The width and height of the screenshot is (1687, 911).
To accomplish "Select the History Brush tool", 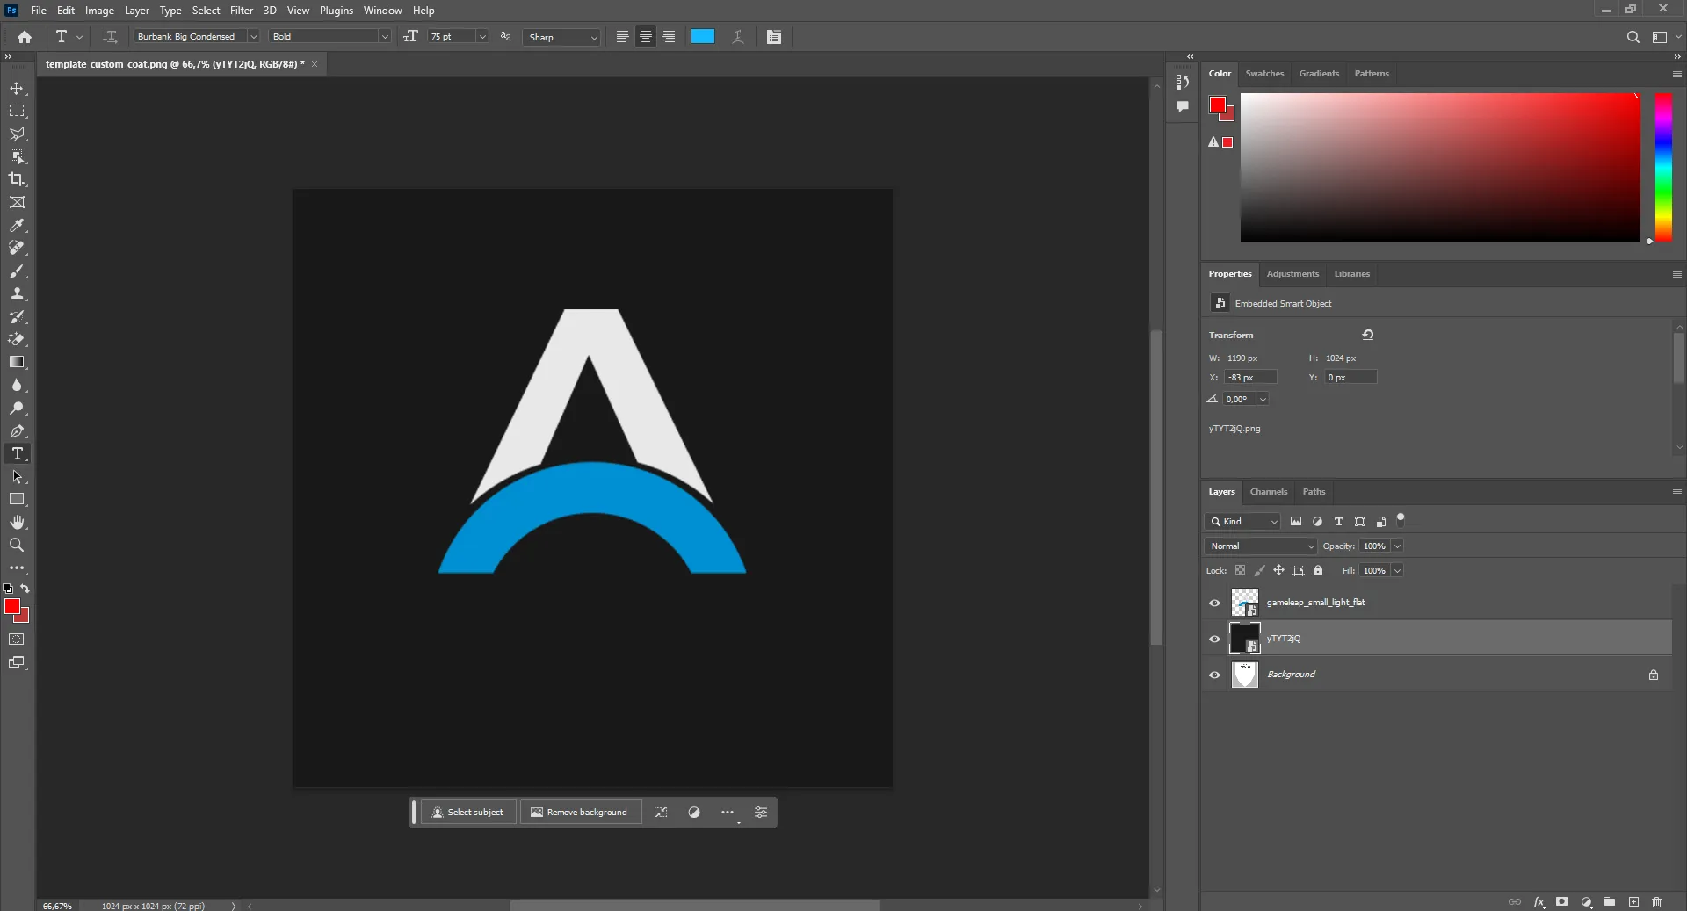I will (17, 317).
